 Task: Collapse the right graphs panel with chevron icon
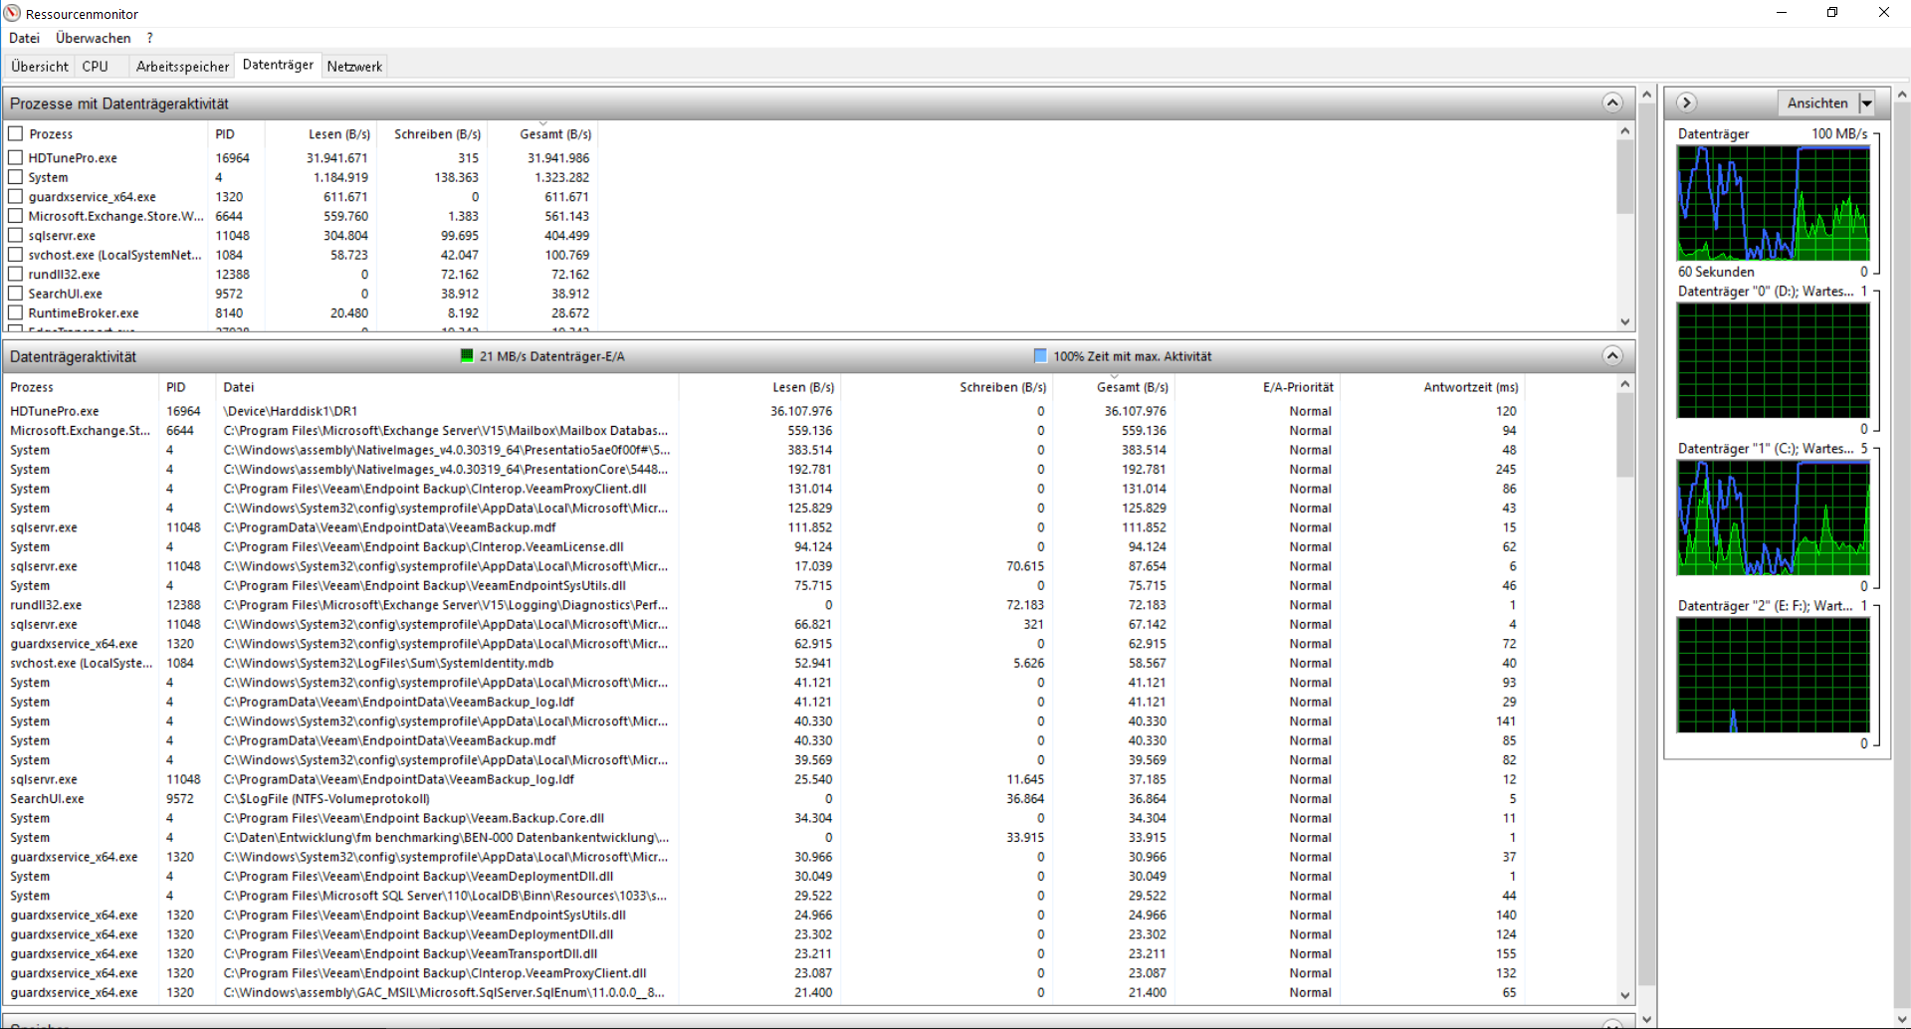click(1687, 103)
